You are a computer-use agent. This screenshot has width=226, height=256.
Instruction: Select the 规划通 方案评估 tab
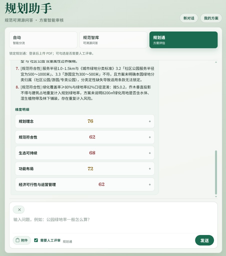(x=183, y=40)
